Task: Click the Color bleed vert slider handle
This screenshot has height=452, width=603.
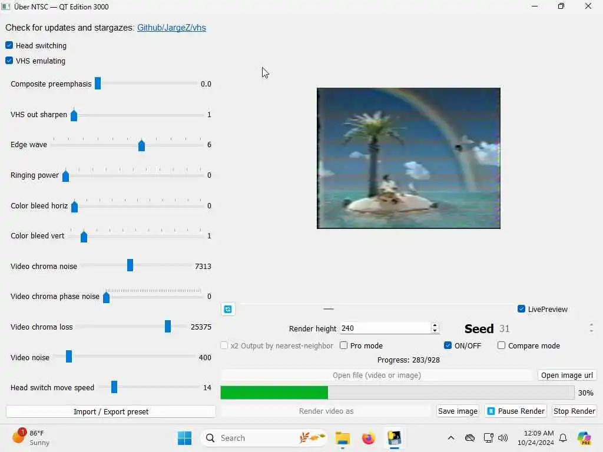Action: (x=84, y=237)
